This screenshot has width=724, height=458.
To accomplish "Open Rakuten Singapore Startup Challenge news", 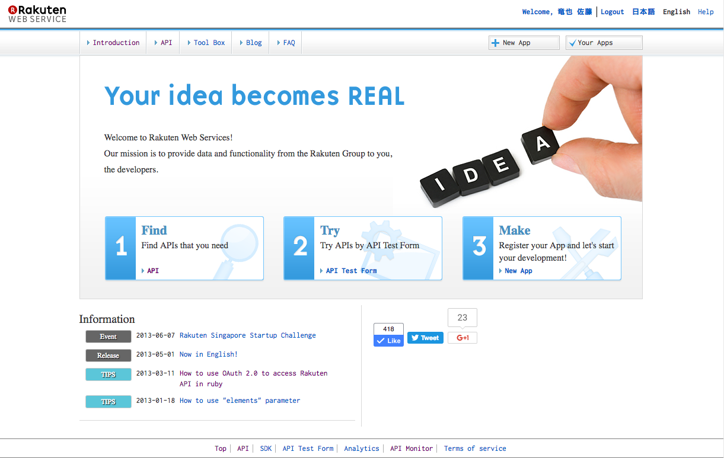I will point(248,335).
